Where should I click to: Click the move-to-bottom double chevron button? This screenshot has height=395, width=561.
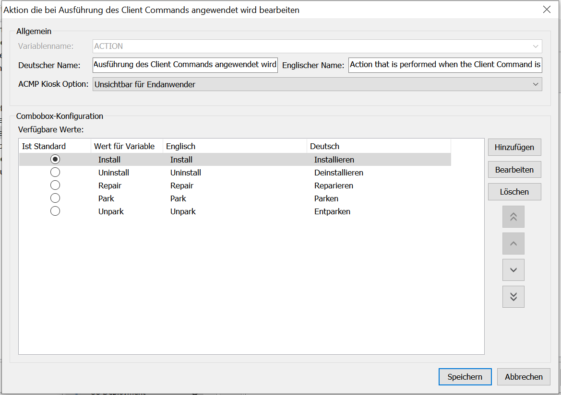pos(513,297)
